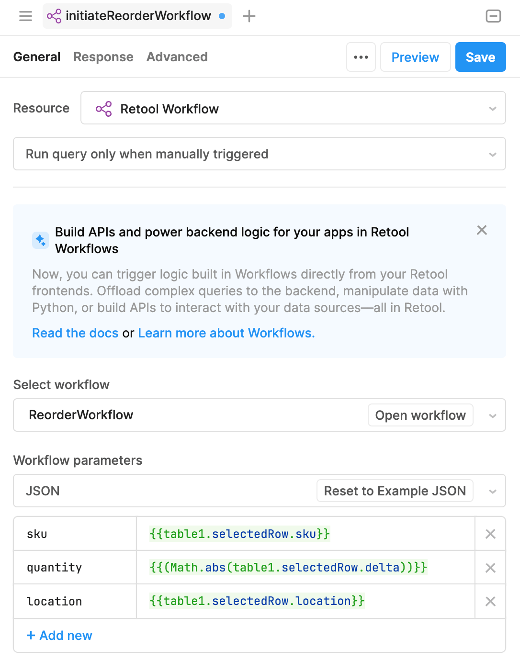Click the Preview button
The width and height of the screenshot is (520, 672).
click(x=415, y=57)
